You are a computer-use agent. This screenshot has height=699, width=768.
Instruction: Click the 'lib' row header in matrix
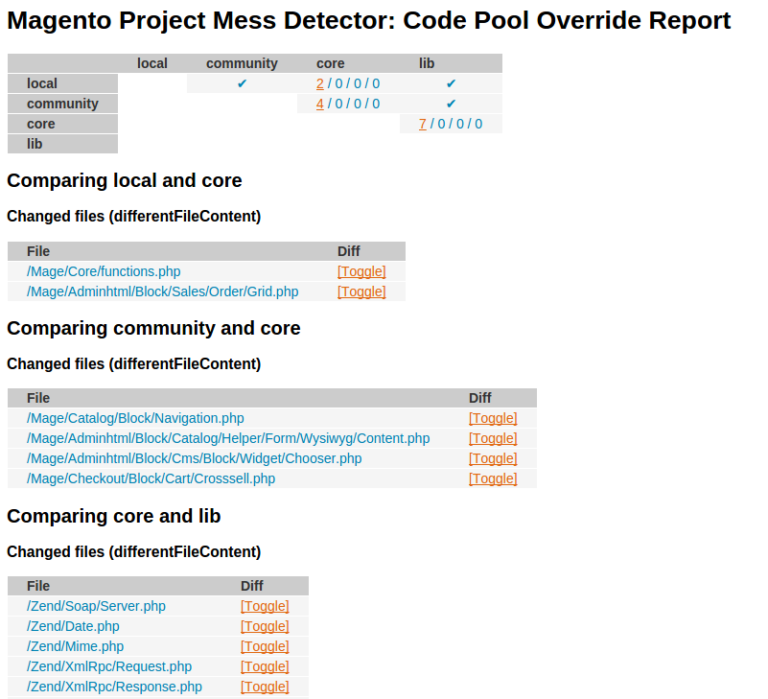tap(62, 144)
